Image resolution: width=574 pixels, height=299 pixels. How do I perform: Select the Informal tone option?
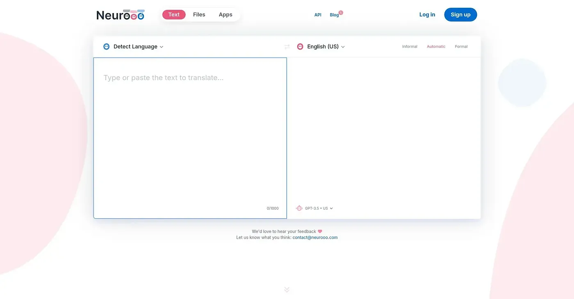click(410, 47)
